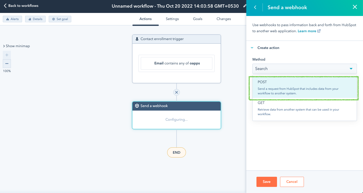Open workflow Details

35,19
